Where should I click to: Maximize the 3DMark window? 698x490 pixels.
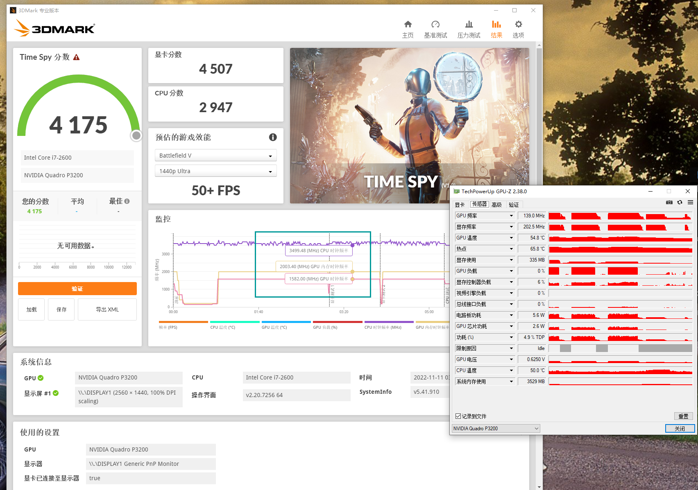point(514,10)
